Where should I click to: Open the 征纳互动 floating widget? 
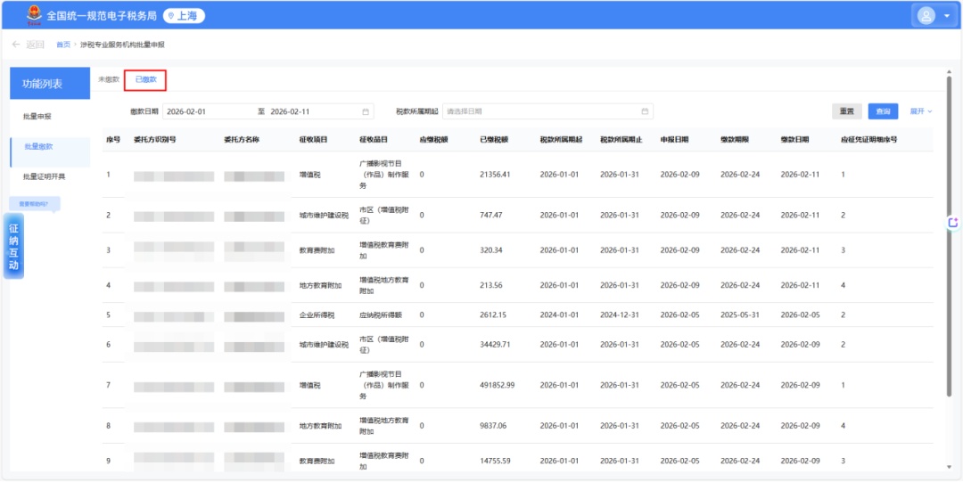(13, 247)
